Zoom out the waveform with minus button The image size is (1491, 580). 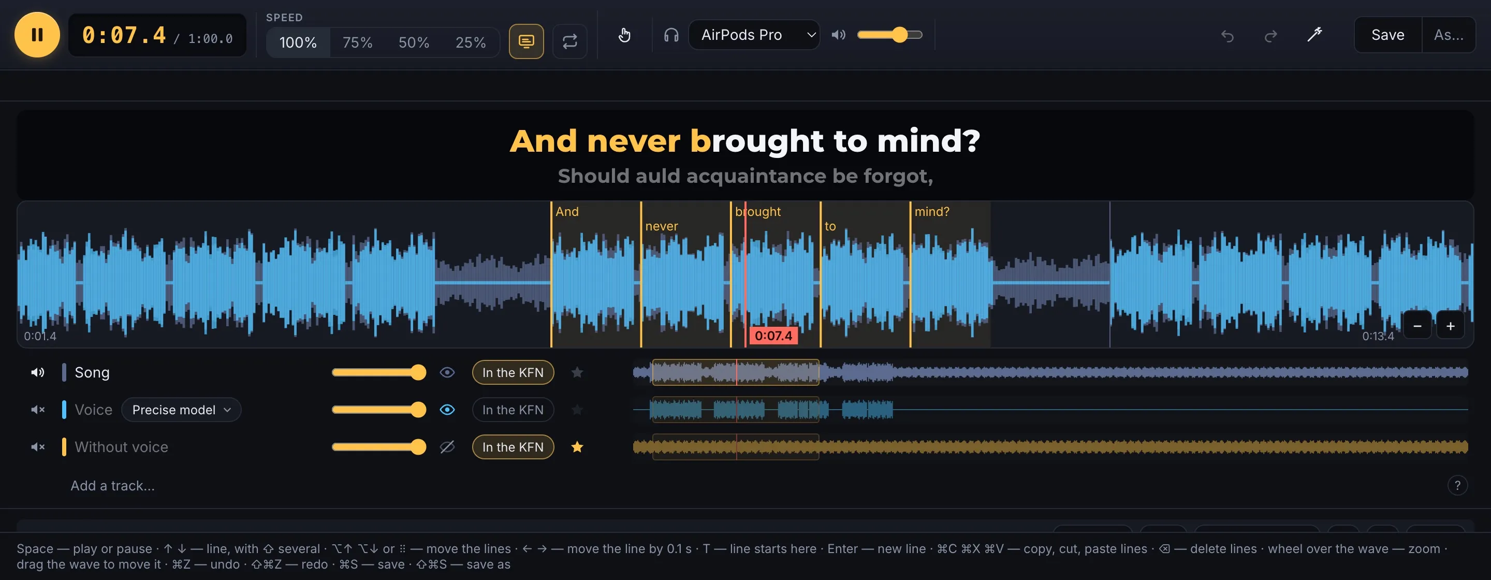[x=1417, y=326]
